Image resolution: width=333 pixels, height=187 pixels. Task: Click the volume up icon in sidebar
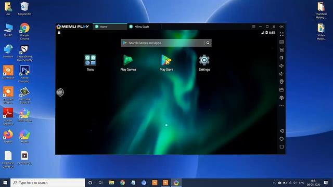click(x=281, y=66)
